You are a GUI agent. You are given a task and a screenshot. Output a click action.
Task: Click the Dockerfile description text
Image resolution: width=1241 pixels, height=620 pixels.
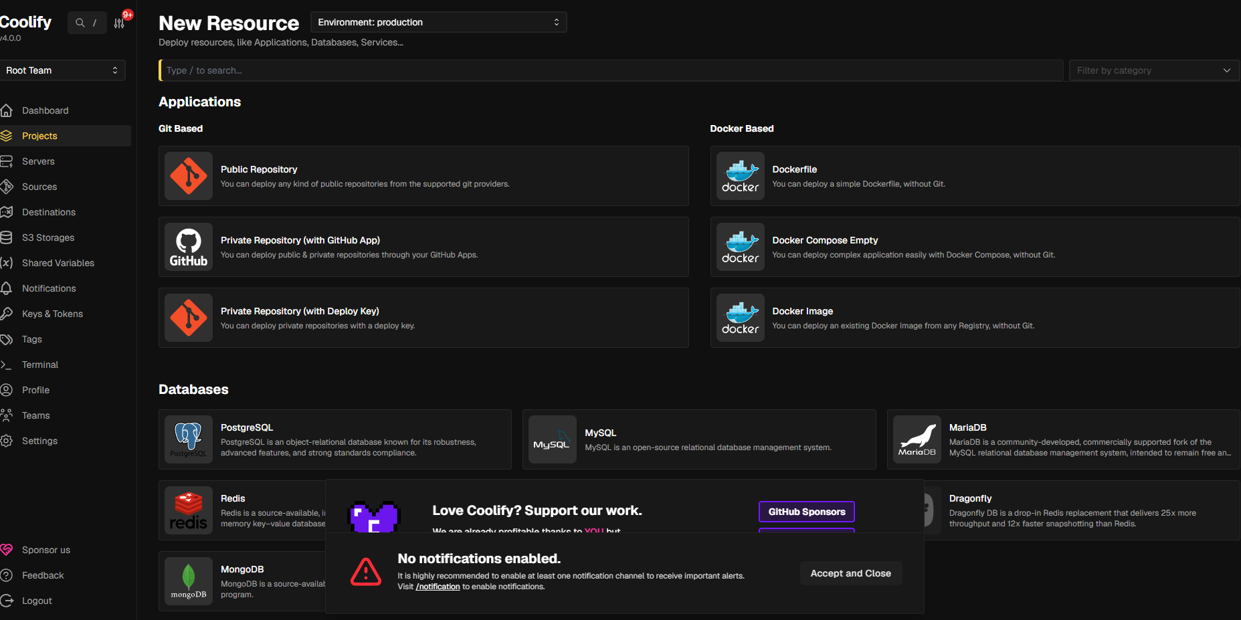coord(859,184)
